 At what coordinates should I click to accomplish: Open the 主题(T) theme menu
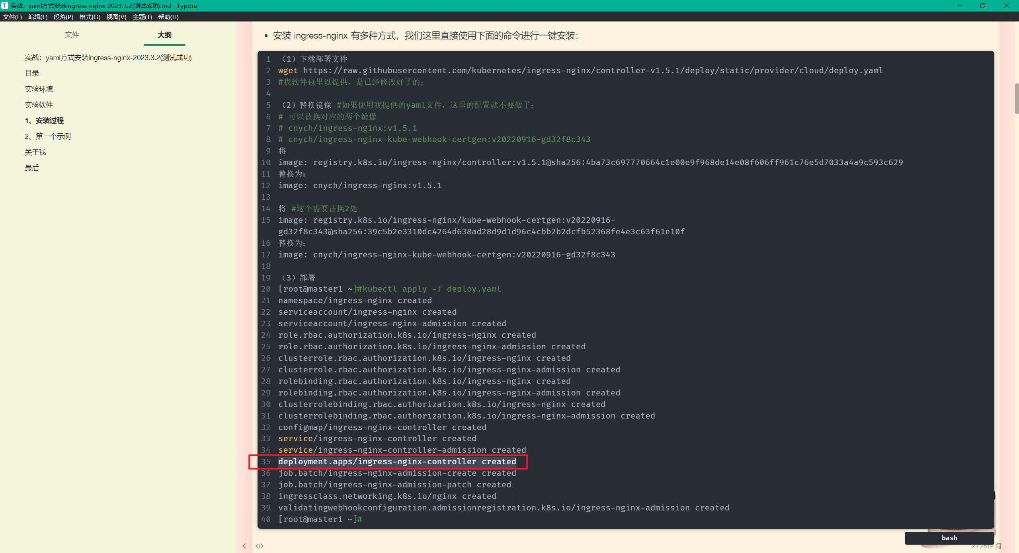pos(142,17)
